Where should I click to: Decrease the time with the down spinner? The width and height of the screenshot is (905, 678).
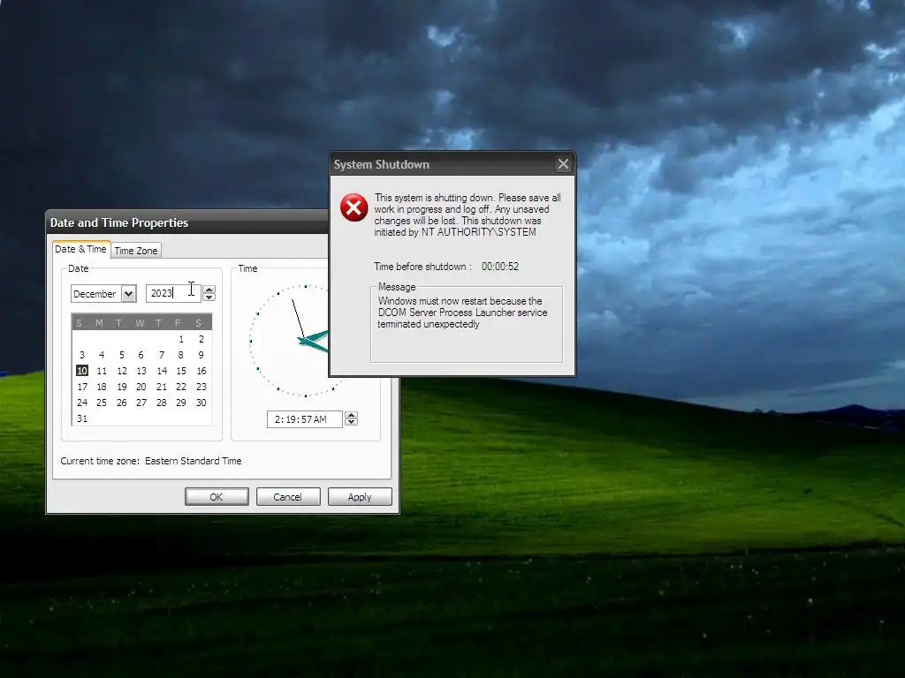pos(351,423)
